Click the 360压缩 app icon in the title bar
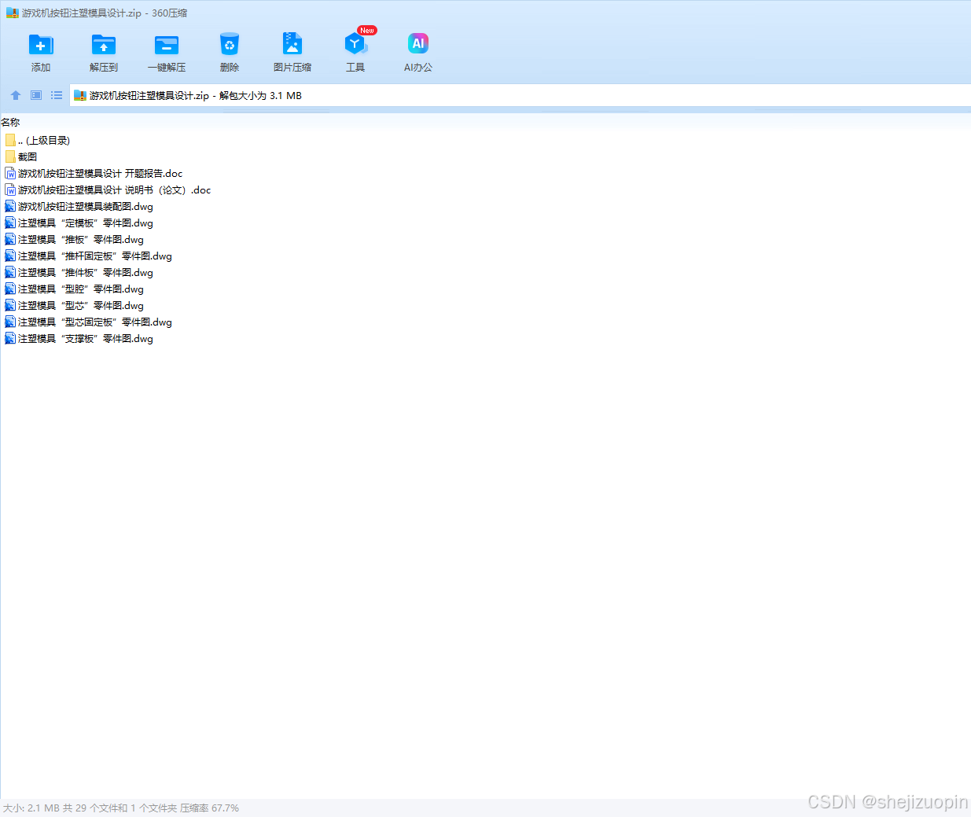This screenshot has height=817, width=971. tap(12, 13)
